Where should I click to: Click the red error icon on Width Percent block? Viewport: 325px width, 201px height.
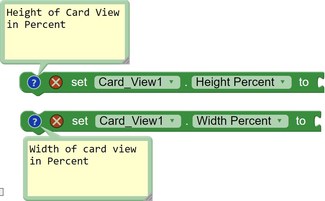[x=57, y=121]
